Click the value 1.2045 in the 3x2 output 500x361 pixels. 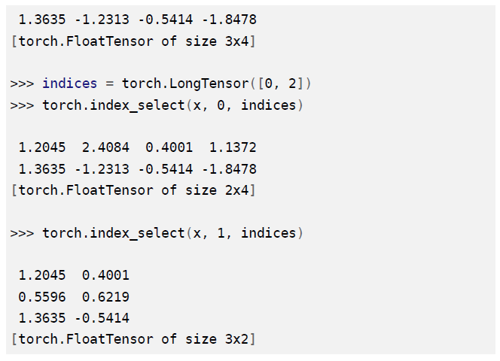[41, 275]
